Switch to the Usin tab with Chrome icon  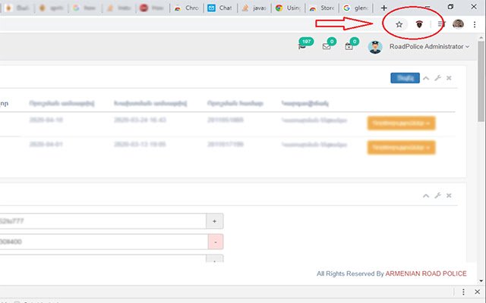288,8
